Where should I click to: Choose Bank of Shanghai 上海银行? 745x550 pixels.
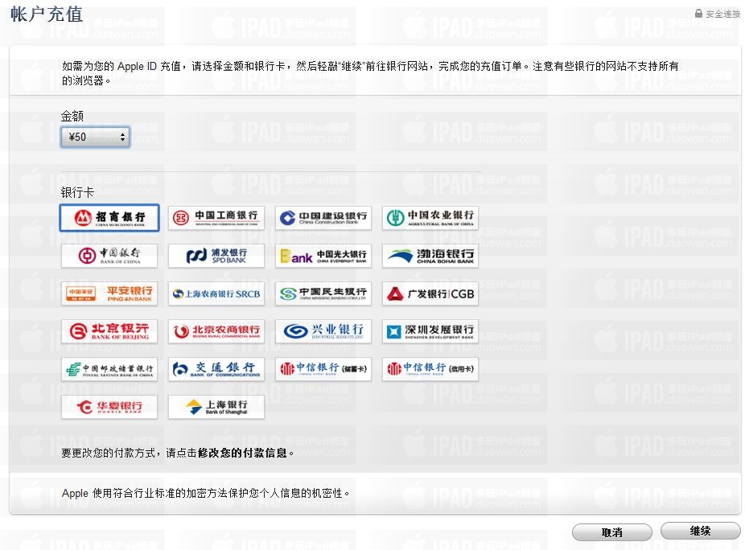(216, 407)
